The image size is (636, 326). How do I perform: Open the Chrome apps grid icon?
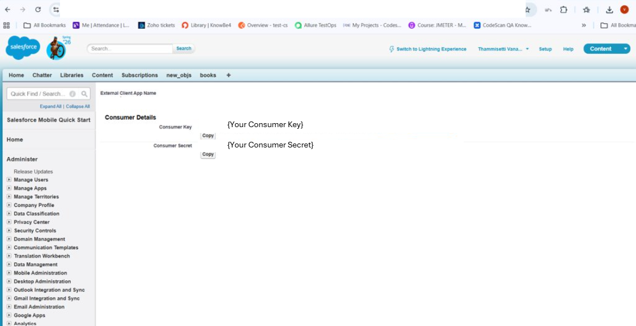click(7, 25)
